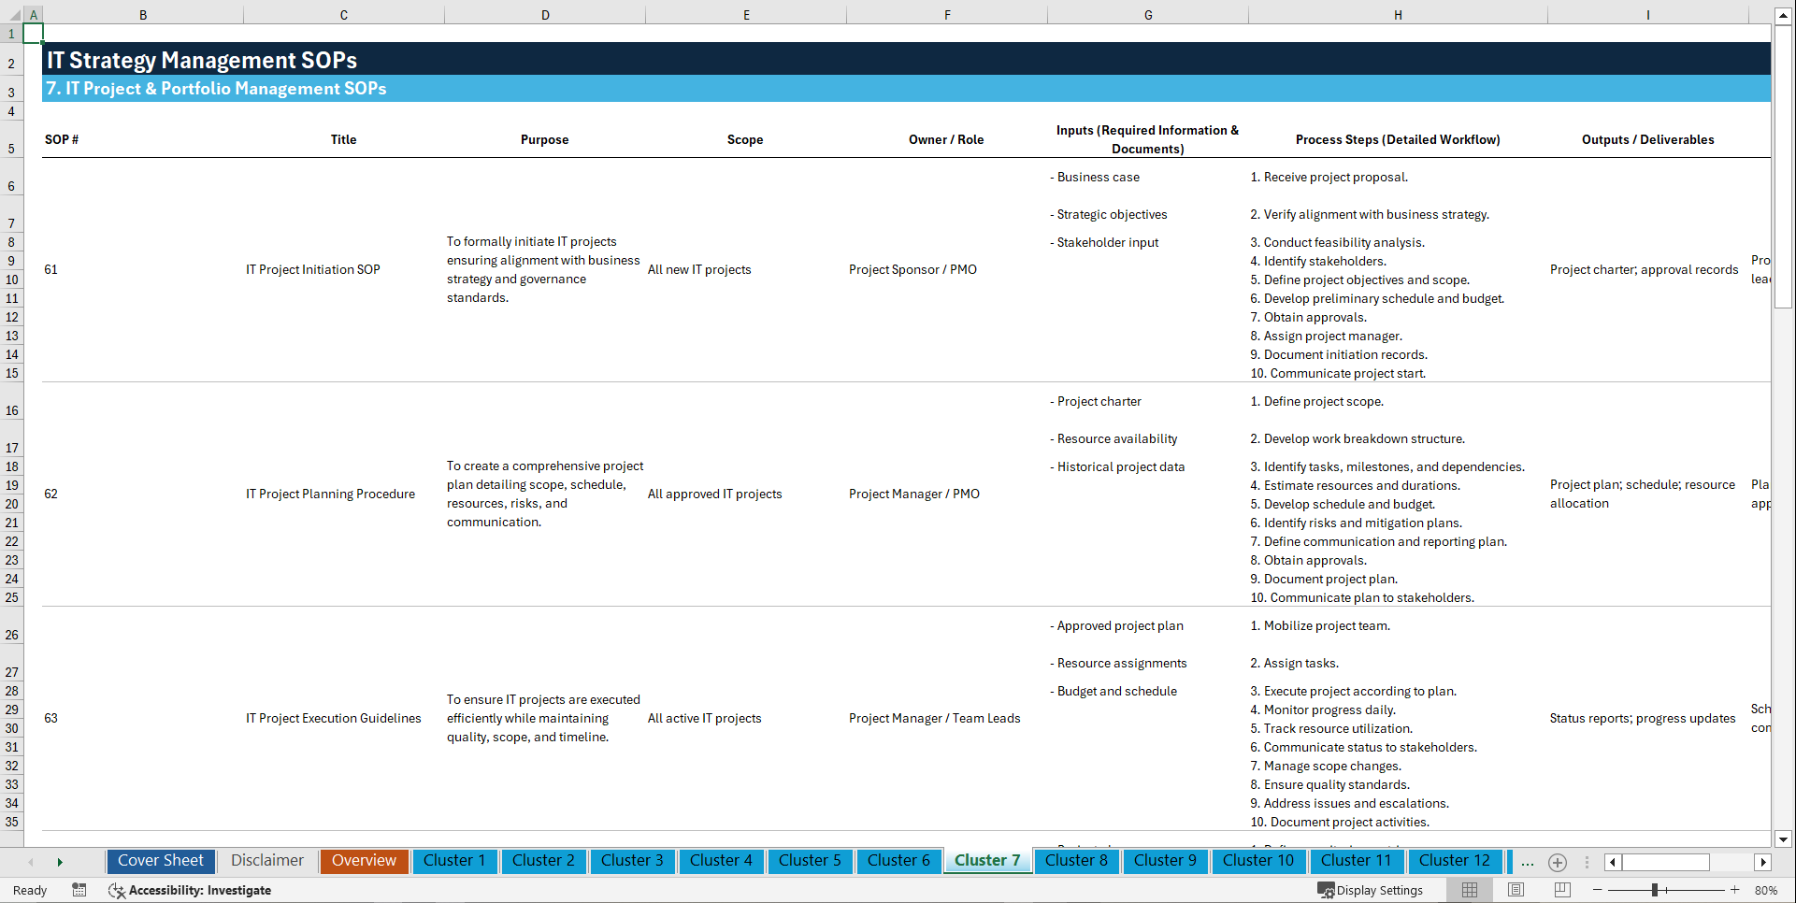
Task: Switch to Normal view in the status bar
Action: [1469, 890]
